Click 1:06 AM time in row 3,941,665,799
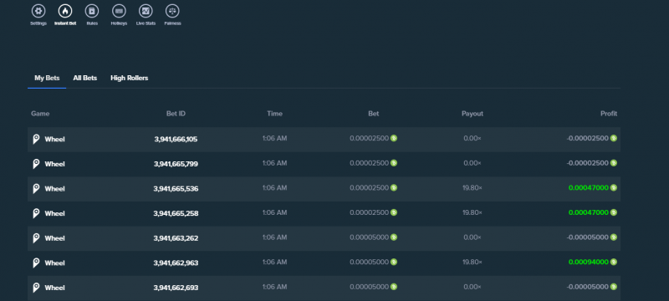This screenshot has width=669, height=301. point(275,163)
